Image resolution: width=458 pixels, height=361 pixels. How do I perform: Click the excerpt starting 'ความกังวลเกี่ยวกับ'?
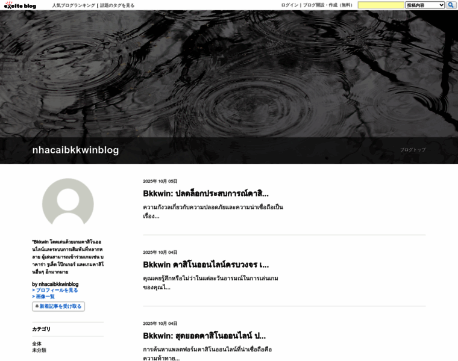tap(213, 211)
